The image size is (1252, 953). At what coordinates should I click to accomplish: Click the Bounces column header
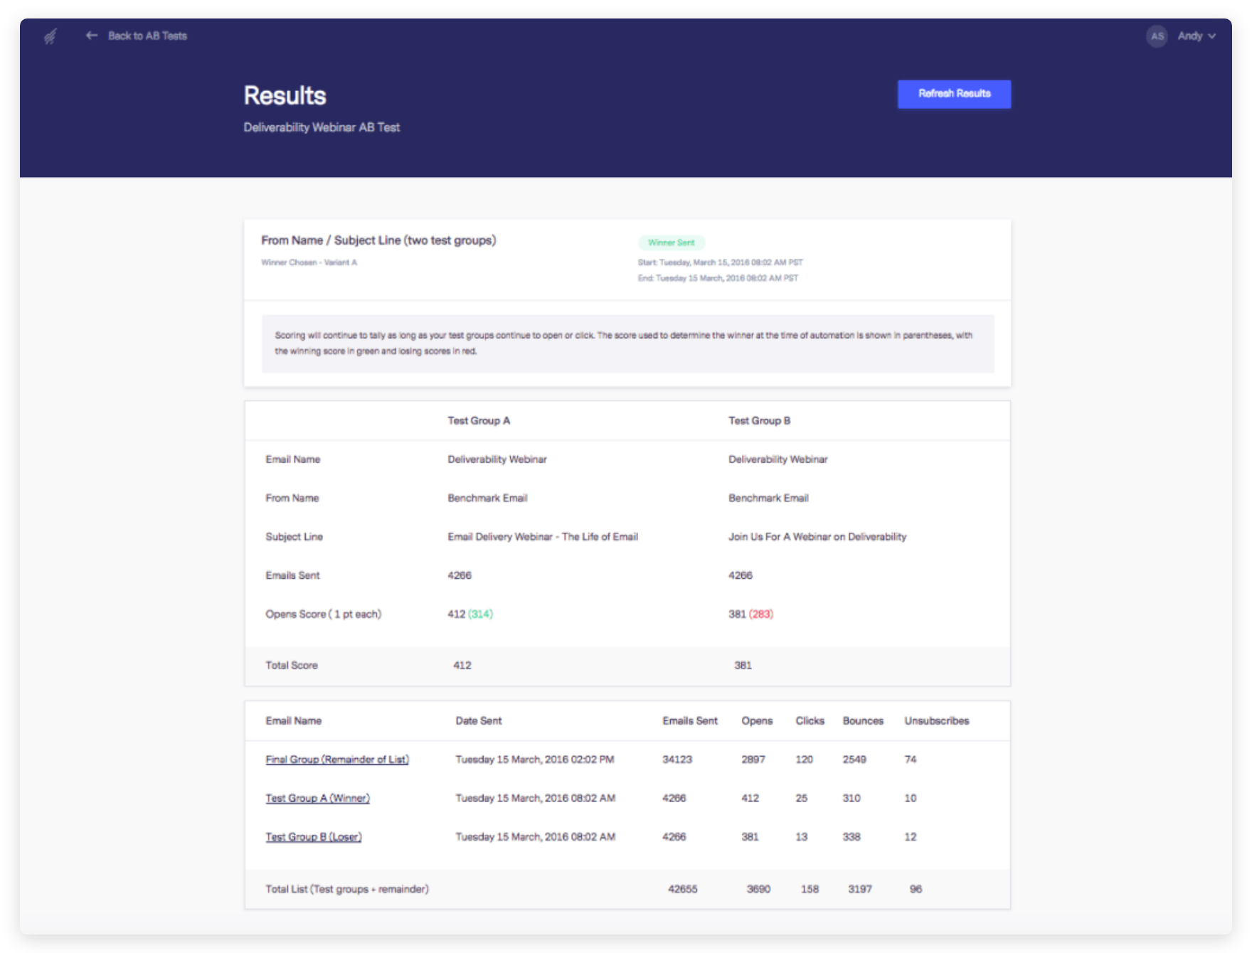[863, 721]
